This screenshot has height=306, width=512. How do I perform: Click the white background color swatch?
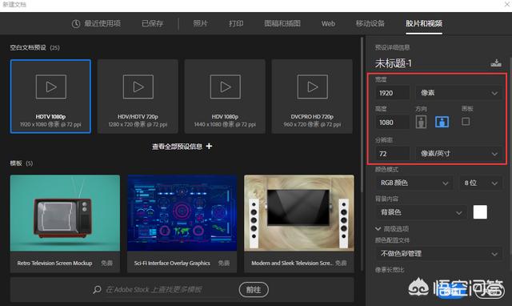pos(480,212)
